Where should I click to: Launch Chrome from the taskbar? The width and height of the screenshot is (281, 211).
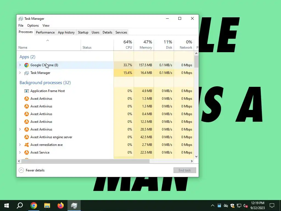click(x=33, y=206)
